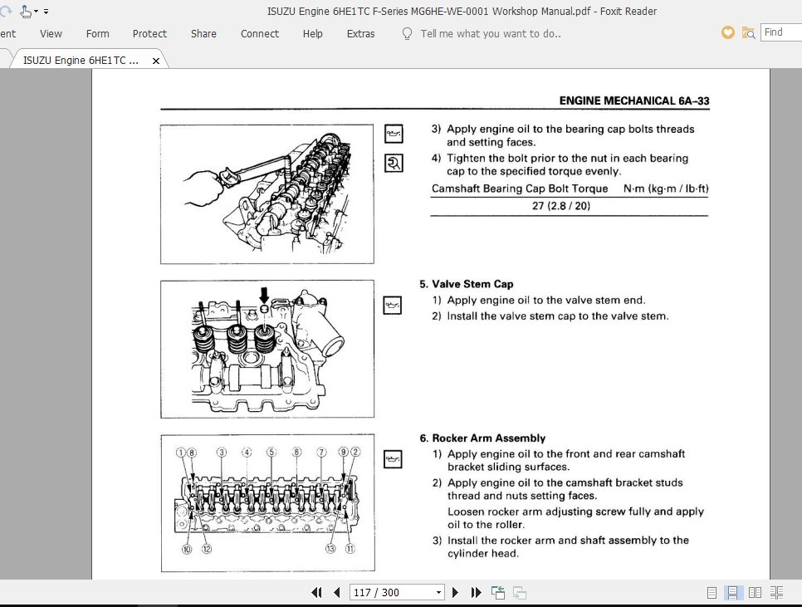Click the redo arrow in quick access toolbar
Image resolution: width=802 pixels, height=607 pixels.
(x=5, y=11)
